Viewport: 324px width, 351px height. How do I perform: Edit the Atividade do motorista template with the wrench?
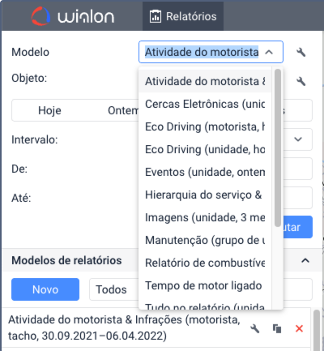click(254, 328)
